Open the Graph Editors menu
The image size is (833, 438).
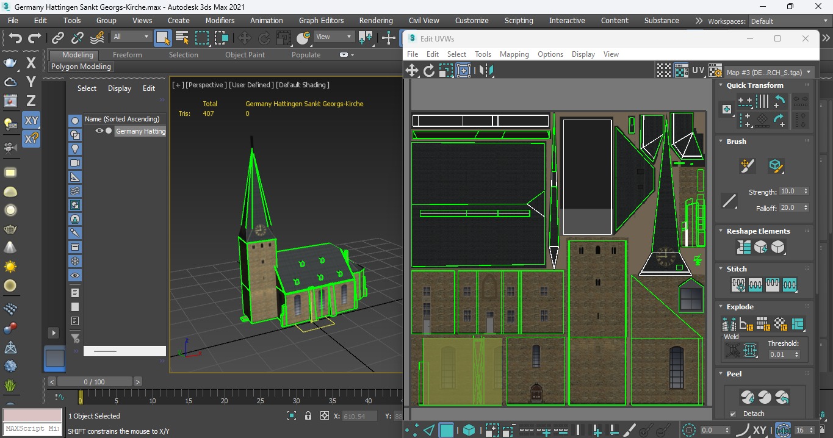coord(321,20)
